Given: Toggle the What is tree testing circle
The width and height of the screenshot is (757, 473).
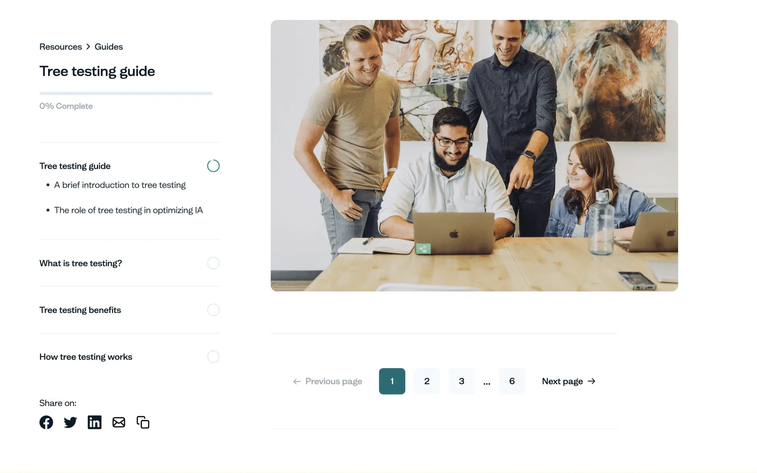Looking at the screenshot, I should point(213,263).
